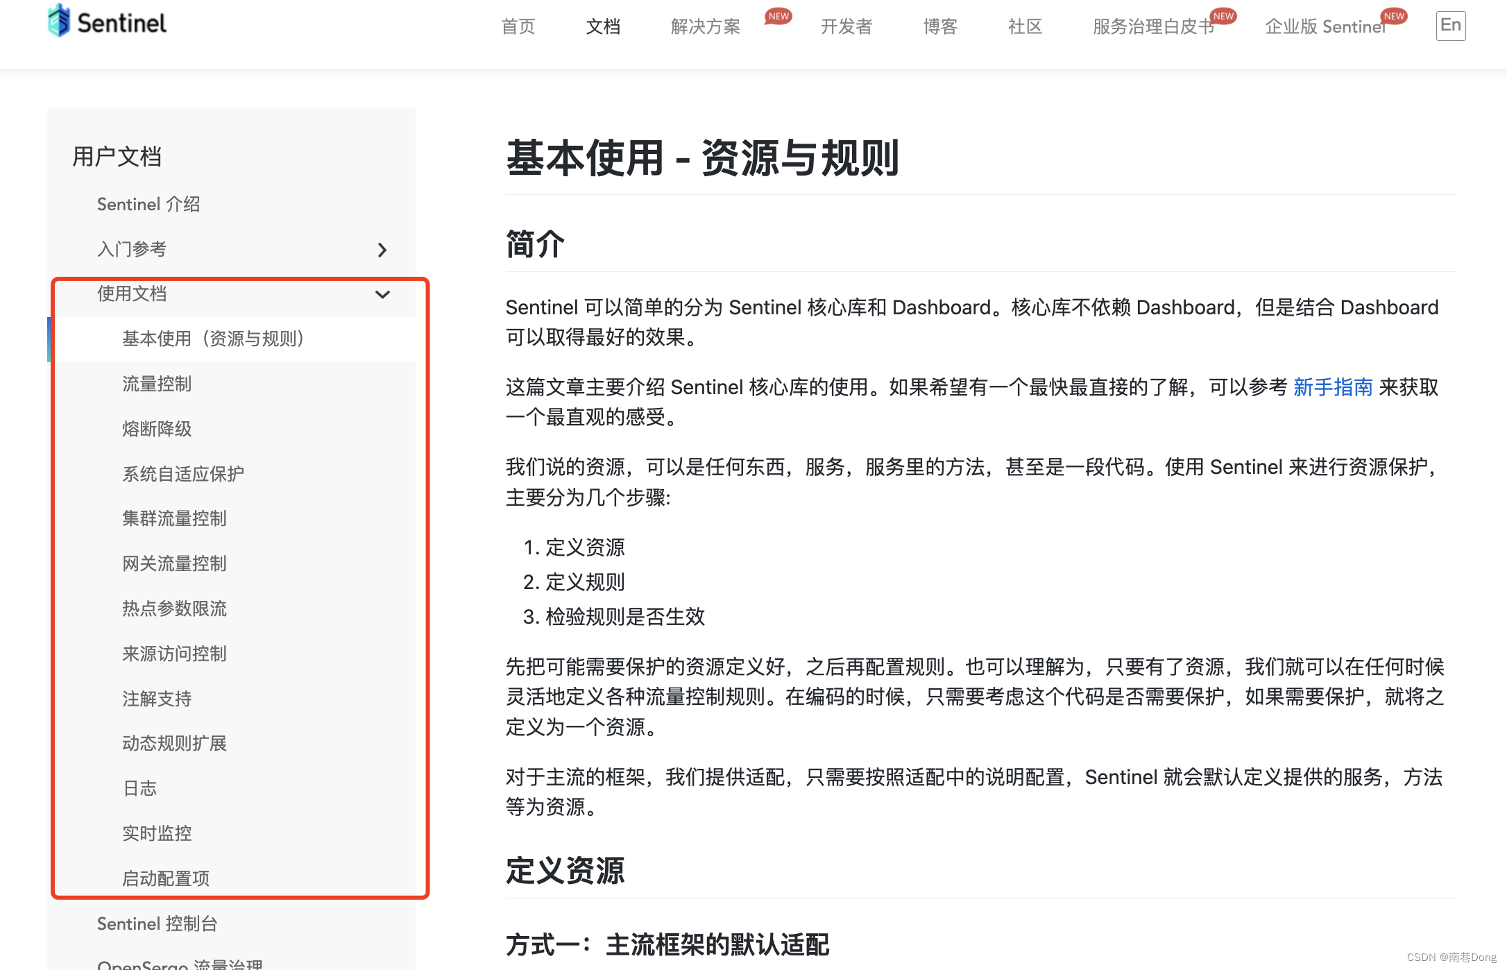
Task: Open the 博客 nav item
Action: (940, 26)
